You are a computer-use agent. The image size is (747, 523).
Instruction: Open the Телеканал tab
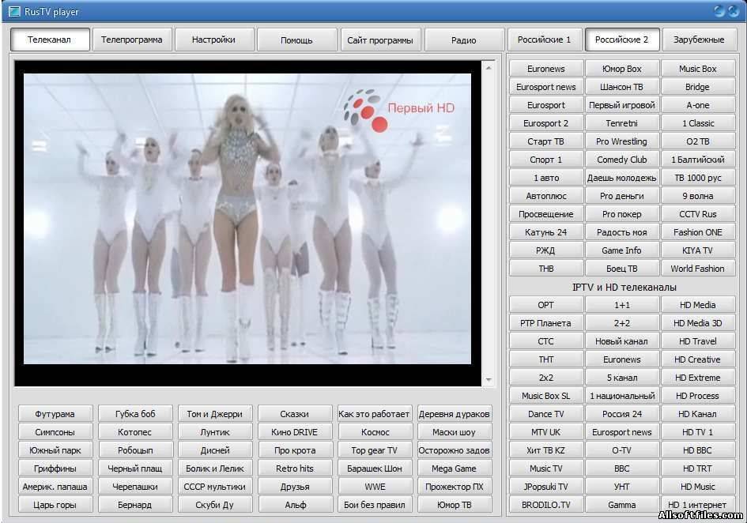tap(50, 40)
